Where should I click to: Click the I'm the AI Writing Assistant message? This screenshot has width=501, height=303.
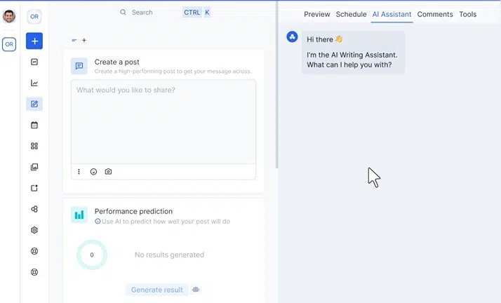pyautogui.click(x=352, y=60)
